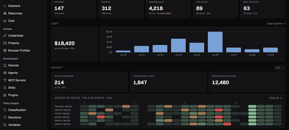289x130 pixels.
Task: Open the Projects 89 summary card
Action: tap(215, 8)
